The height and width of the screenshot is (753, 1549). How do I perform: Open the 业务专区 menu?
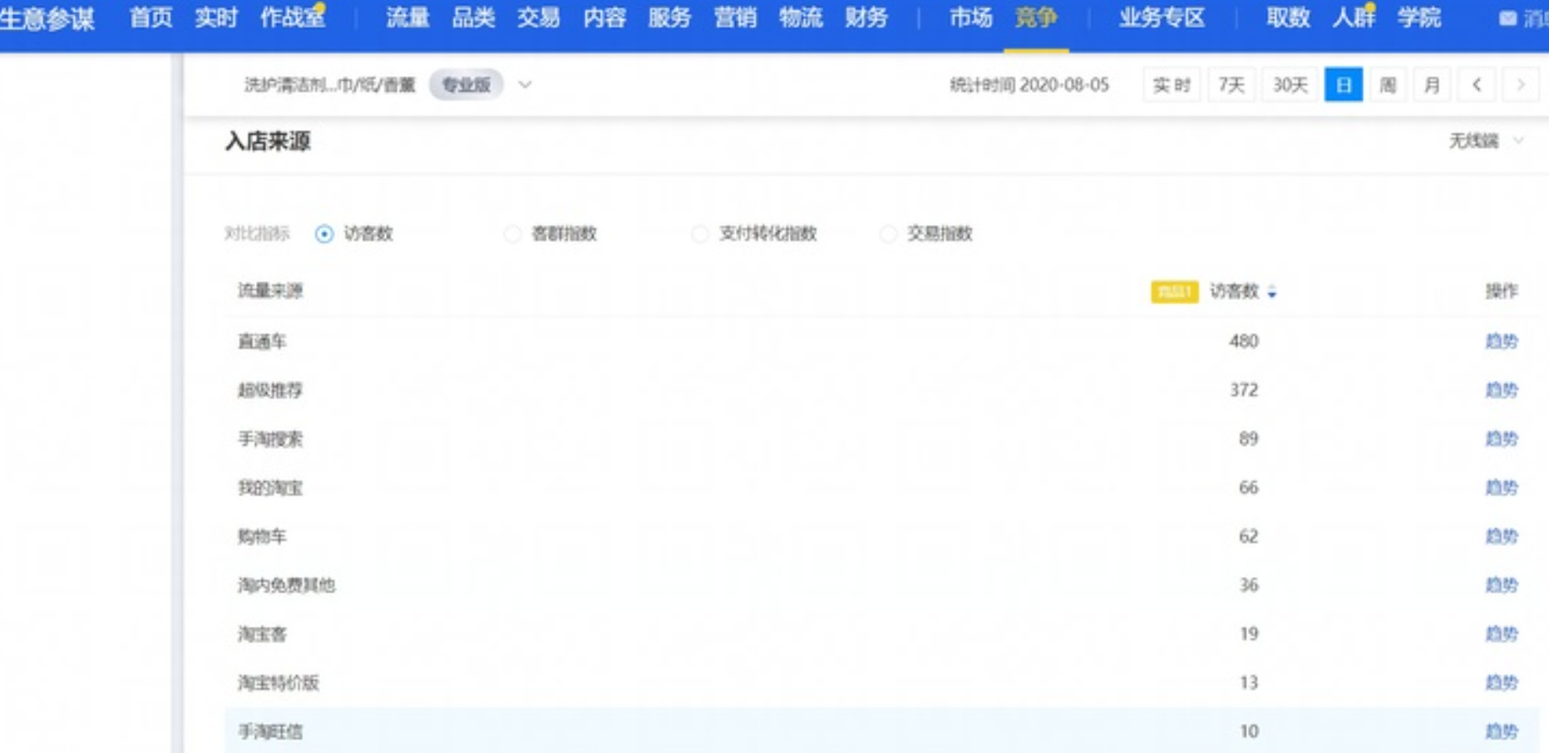click(1162, 17)
